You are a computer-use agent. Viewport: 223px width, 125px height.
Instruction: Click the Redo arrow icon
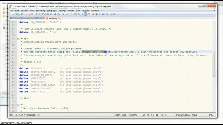[51, 14]
